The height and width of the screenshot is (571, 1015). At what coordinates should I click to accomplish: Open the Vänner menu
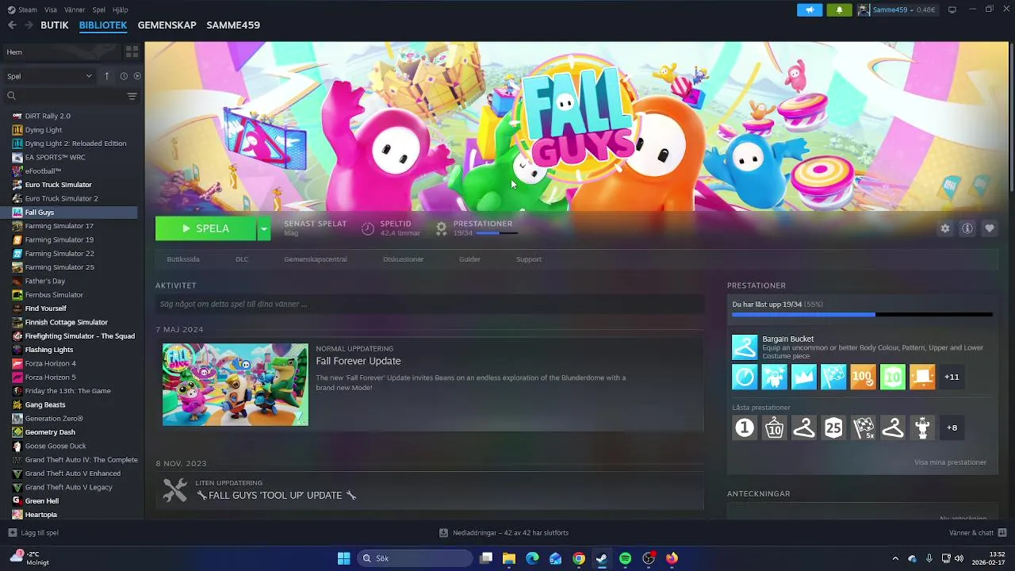coord(75,10)
